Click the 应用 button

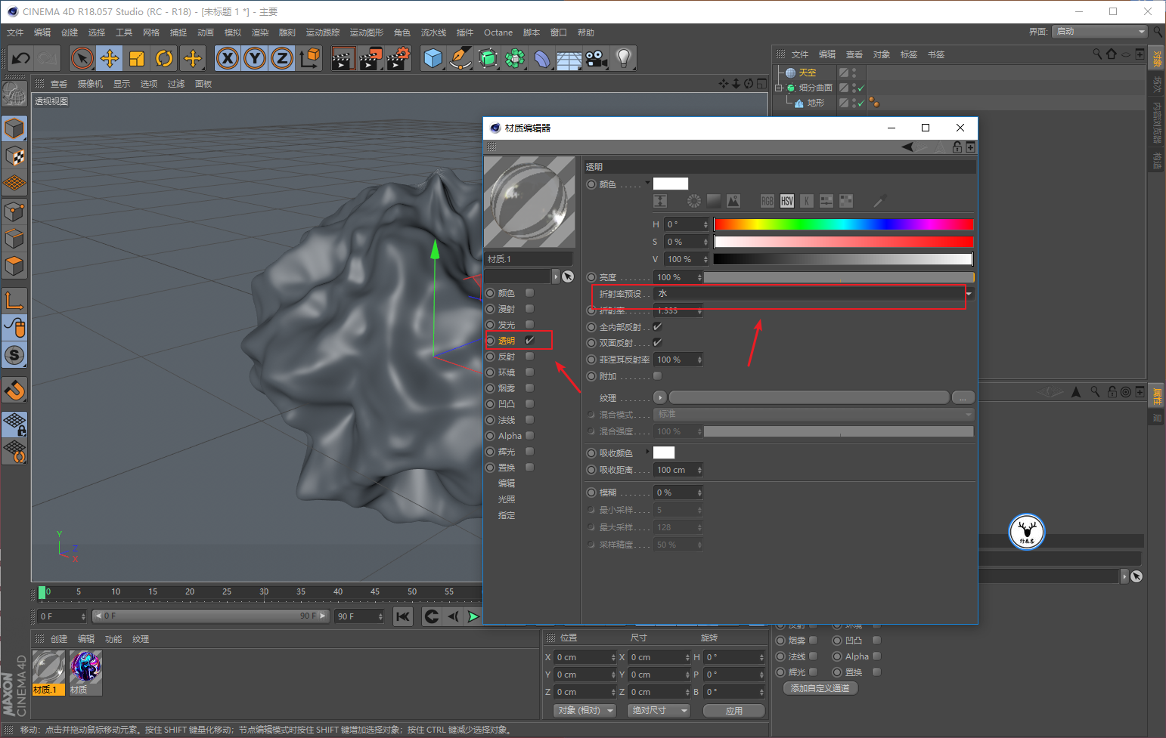[734, 711]
